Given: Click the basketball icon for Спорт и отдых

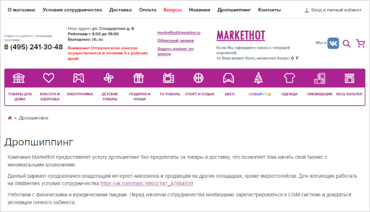Looking at the screenshot, I should [x=198, y=78].
